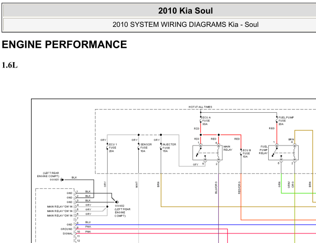Click the "ECU 1 FUSE 20A" label
This screenshot has width=316, height=243.
click(x=113, y=148)
